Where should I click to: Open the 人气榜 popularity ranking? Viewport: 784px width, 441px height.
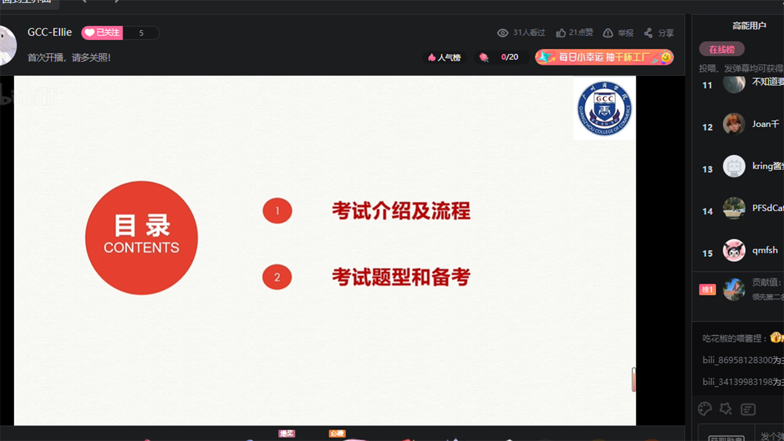[x=444, y=58]
